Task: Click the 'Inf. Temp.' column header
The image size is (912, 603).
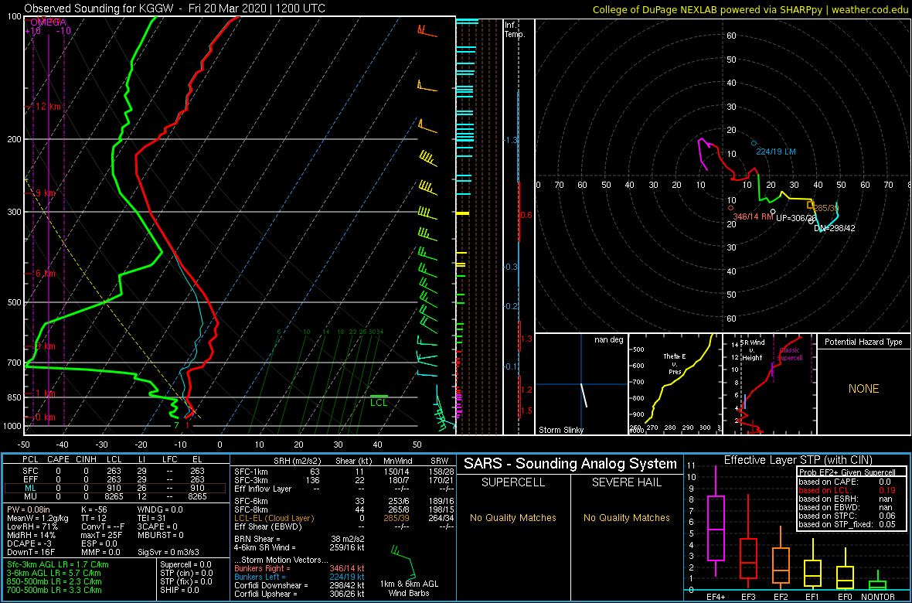Action: pos(515,29)
